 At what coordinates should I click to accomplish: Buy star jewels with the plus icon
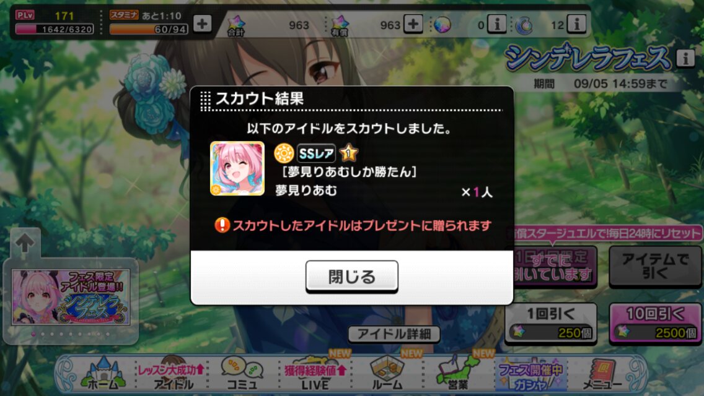click(x=413, y=24)
